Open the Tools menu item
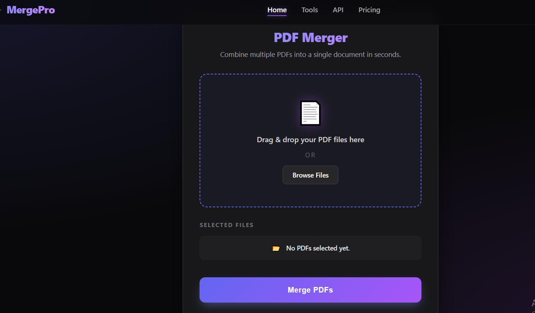This screenshot has width=535, height=313. pyautogui.click(x=310, y=10)
